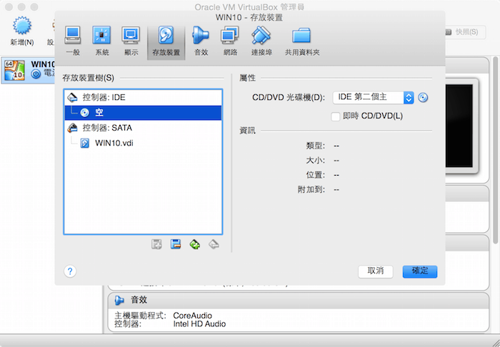The height and width of the screenshot is (347, 500).
Task: Click the add attachment icon below tree
Action: click(156, 244)
